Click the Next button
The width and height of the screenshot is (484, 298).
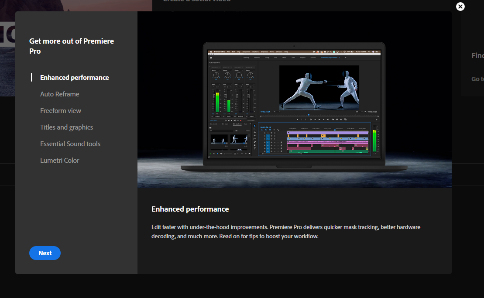[45, 253]
